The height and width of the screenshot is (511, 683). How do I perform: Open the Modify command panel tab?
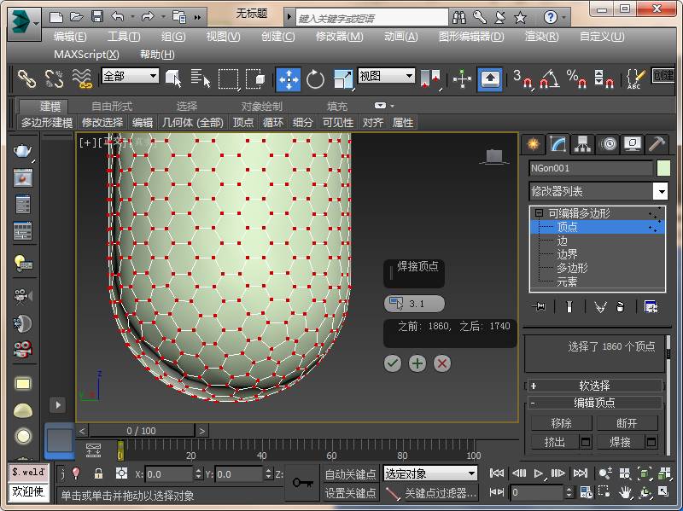pos(557,143)
